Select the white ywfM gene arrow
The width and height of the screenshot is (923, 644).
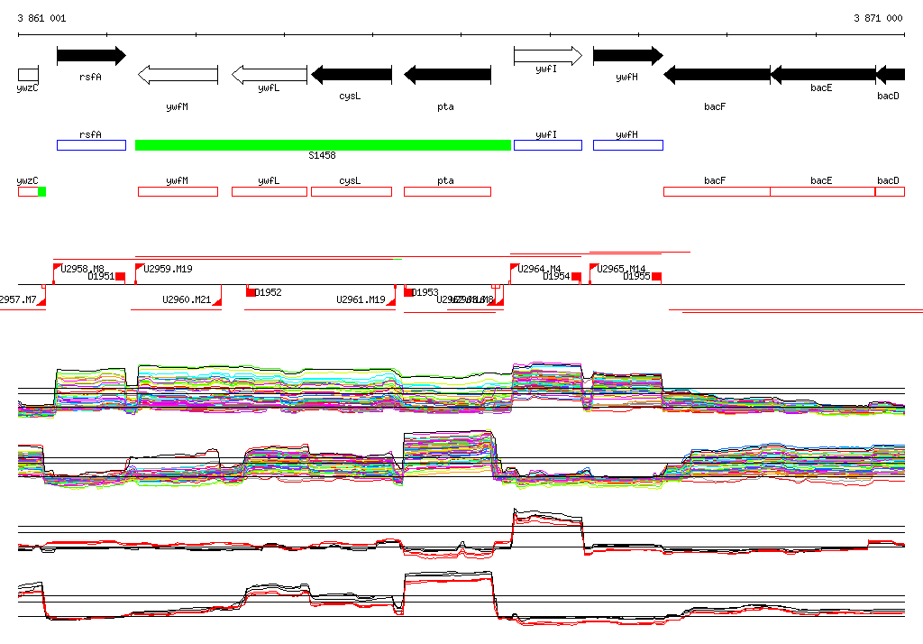coord(178,75)
